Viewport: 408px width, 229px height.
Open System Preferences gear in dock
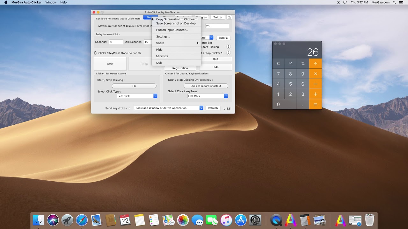tap(255, 220)
